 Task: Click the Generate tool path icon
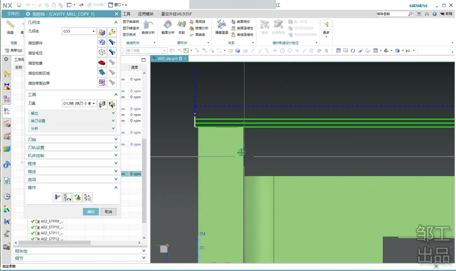tap(57, 197)
